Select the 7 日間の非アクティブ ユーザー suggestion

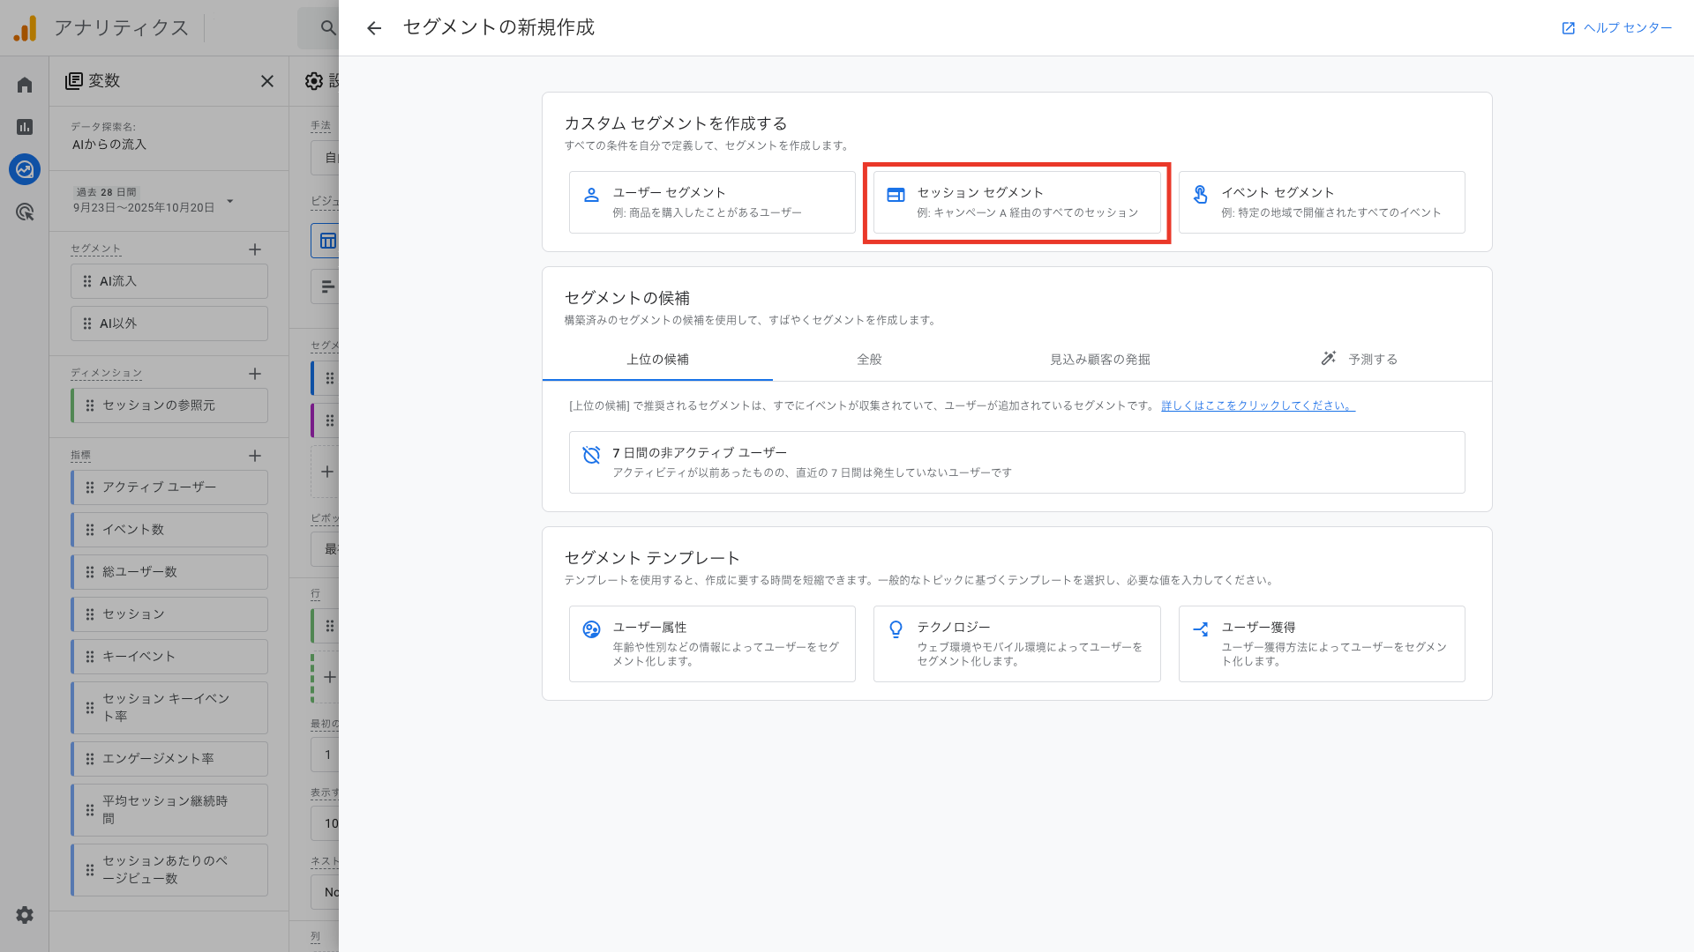tap(1015, 462)
